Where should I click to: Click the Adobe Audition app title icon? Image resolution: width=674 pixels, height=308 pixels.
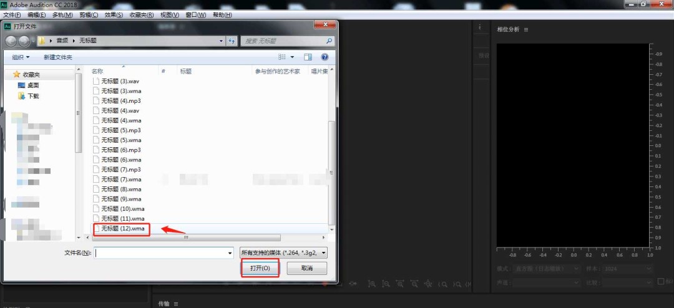click(x=5, y=5)
